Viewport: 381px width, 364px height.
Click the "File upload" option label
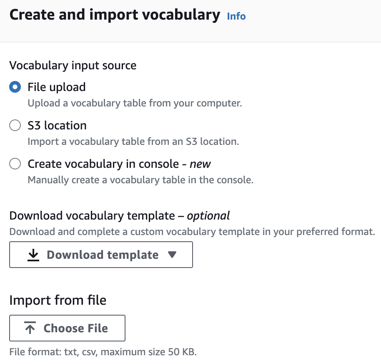(57, 87)
